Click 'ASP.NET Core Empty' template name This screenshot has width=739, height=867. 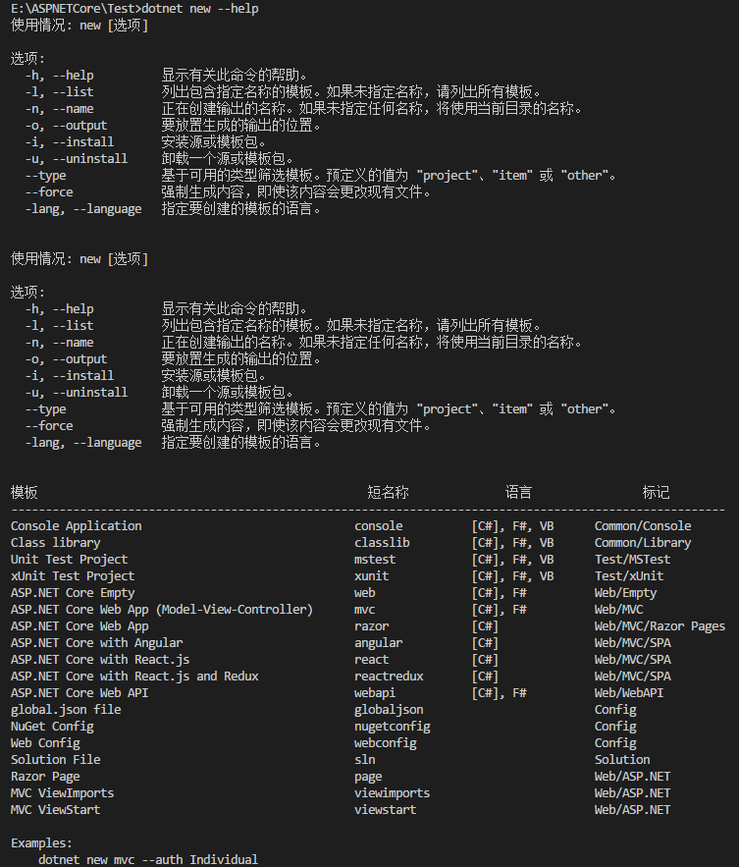coord(73,593)
